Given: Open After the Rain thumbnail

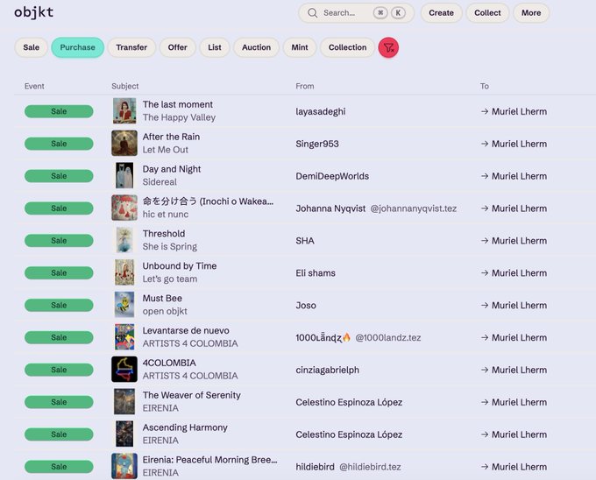Looking at the screenshot, I should point(124,143).
